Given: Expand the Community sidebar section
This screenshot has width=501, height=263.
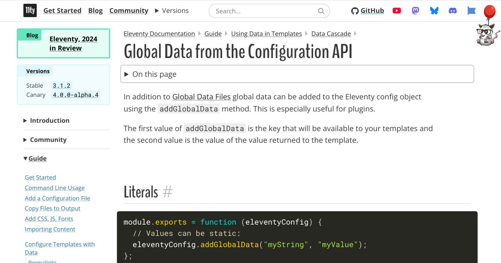Looking at the screenshot, I should tap(45, 140).
